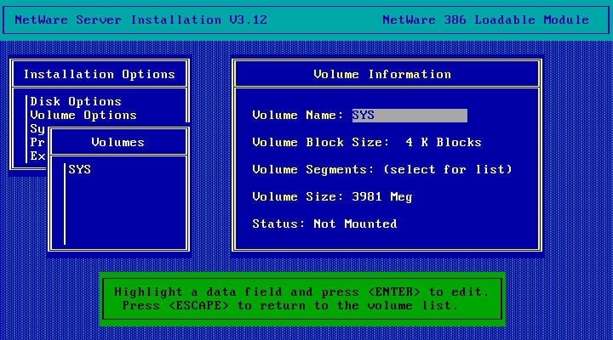
Task: Click the 'Volume Name:' label
Action: point(298,115)
